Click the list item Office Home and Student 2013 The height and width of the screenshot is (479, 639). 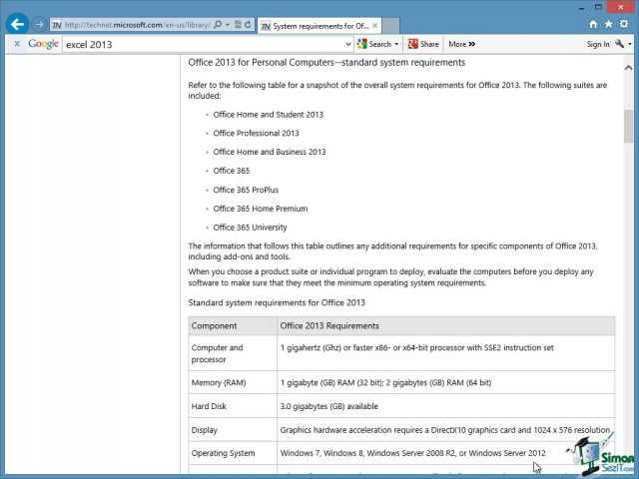coord(269,115)
